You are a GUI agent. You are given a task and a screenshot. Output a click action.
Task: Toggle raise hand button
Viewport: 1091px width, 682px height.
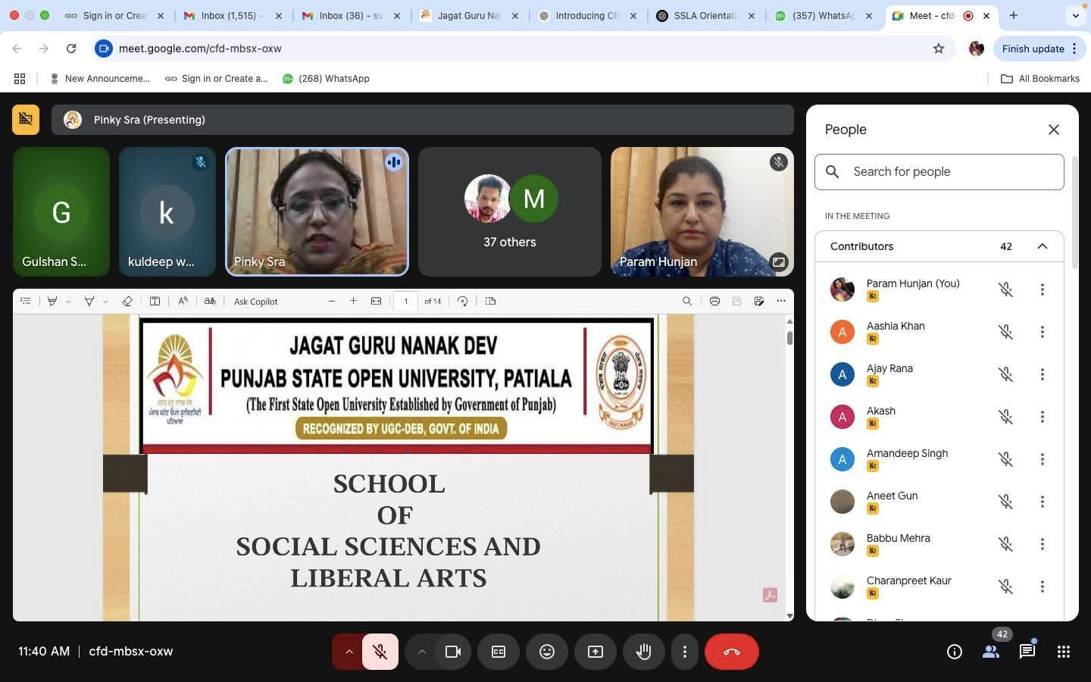[644, 652]
